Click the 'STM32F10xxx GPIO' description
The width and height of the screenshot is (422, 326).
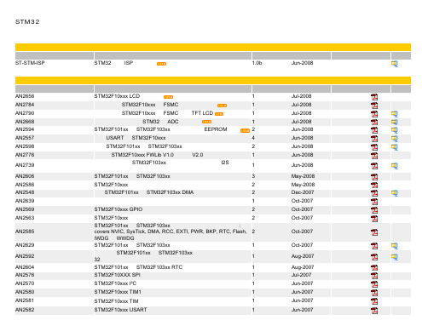coord(119,209)
